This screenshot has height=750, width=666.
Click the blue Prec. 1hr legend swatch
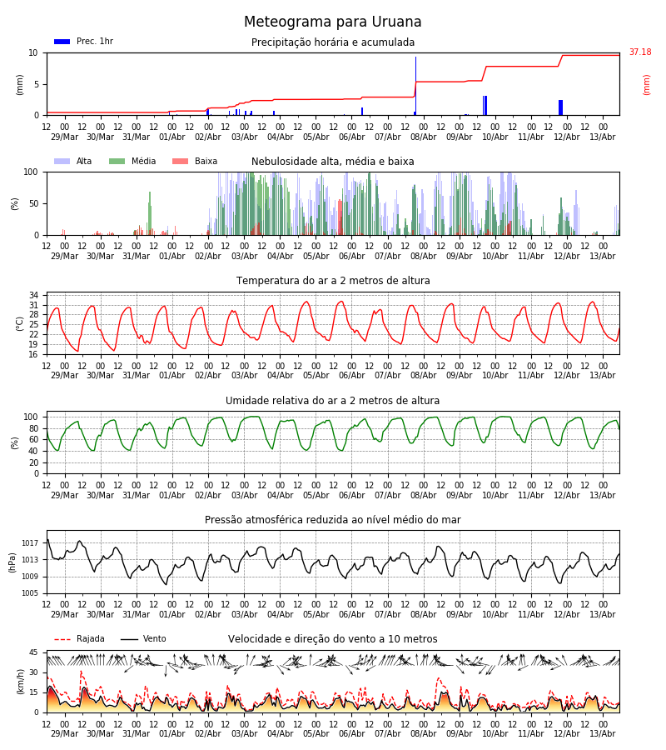tap(62, 42)
